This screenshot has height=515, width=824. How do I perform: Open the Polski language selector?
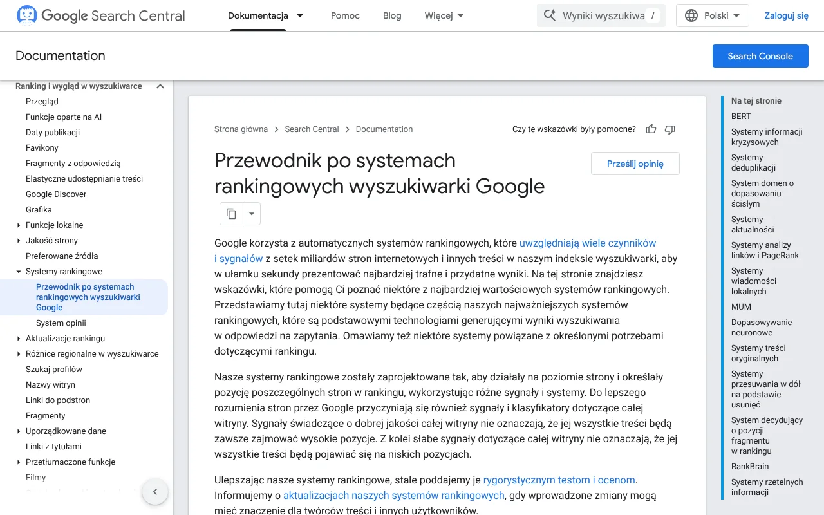coord(713,15)
